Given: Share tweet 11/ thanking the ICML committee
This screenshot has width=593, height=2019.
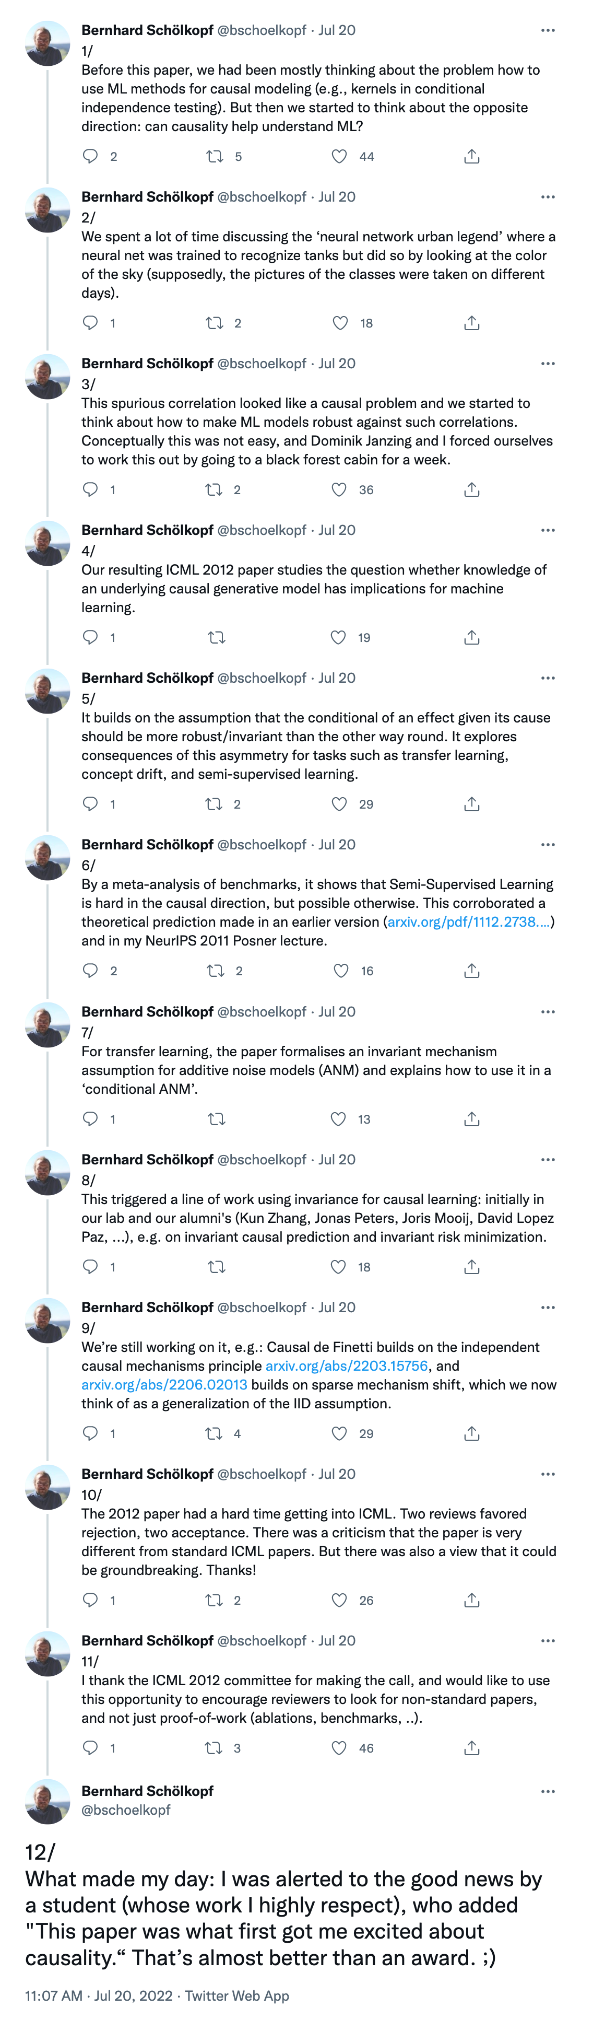Looking at the screenshot, I should pos(471,1748).
